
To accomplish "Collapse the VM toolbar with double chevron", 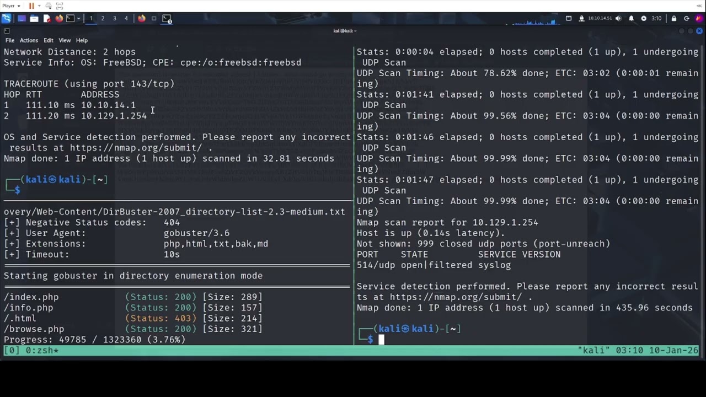I will point(699,6).
